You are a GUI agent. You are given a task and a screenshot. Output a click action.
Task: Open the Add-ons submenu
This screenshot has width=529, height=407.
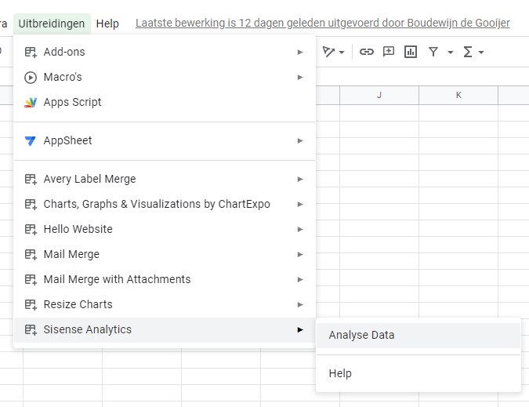[x=165, y=52]
